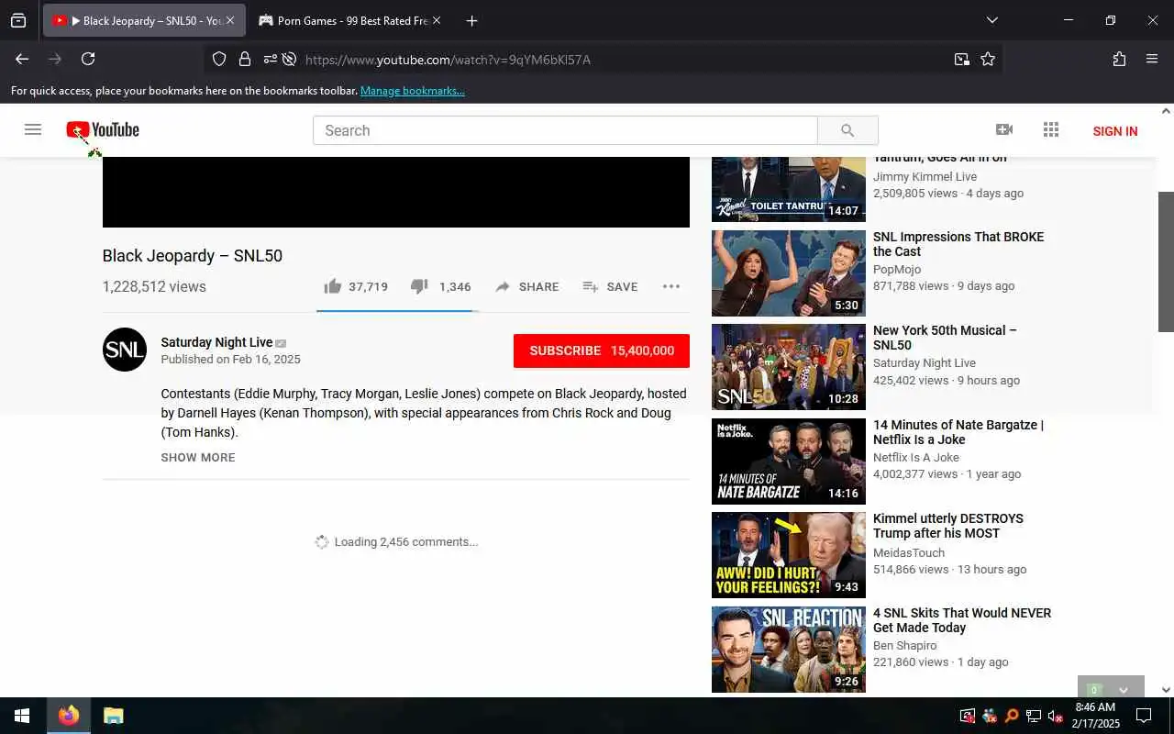Close the Porn Games tab
This screenshot has width=1174, height=734.
coord(436,20)
